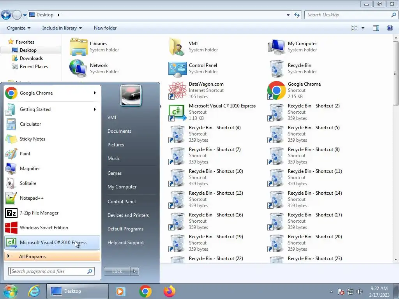399x299 pixels.
Task: Click the Explorer back arrow
Action: click(6, 15)
